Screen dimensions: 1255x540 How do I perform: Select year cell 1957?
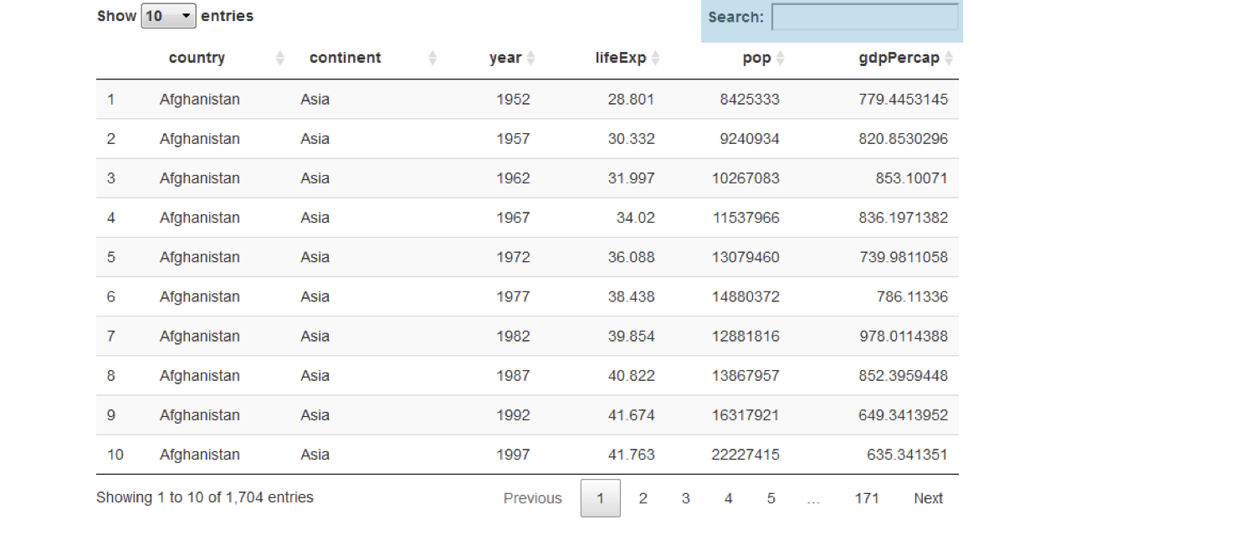pos(513,138)
